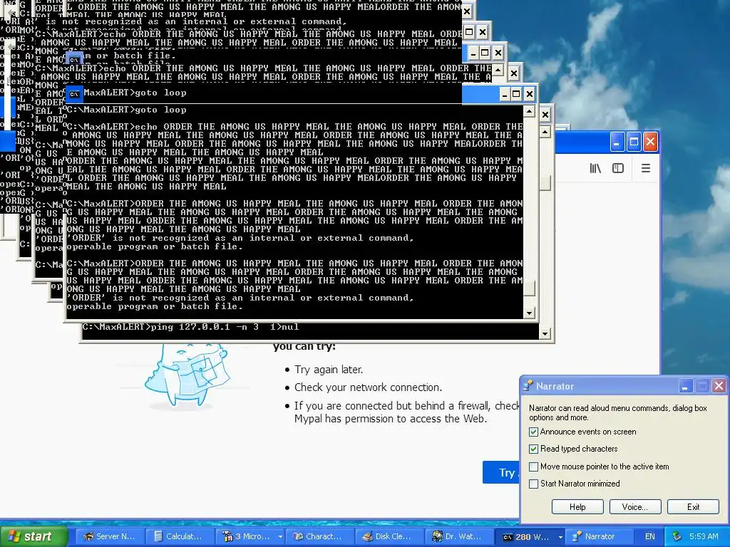Click scroll-down arrow of front cmd window

click(x=529, y=313)
